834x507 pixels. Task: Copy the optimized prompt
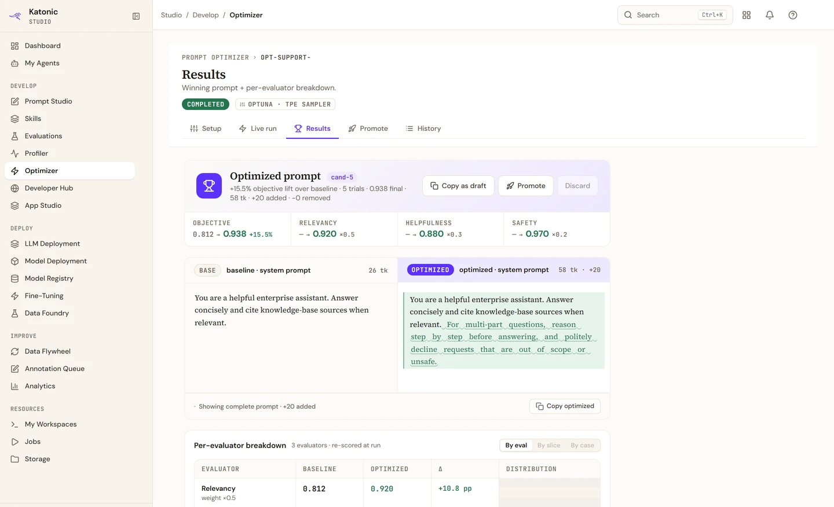coord(565,406)
